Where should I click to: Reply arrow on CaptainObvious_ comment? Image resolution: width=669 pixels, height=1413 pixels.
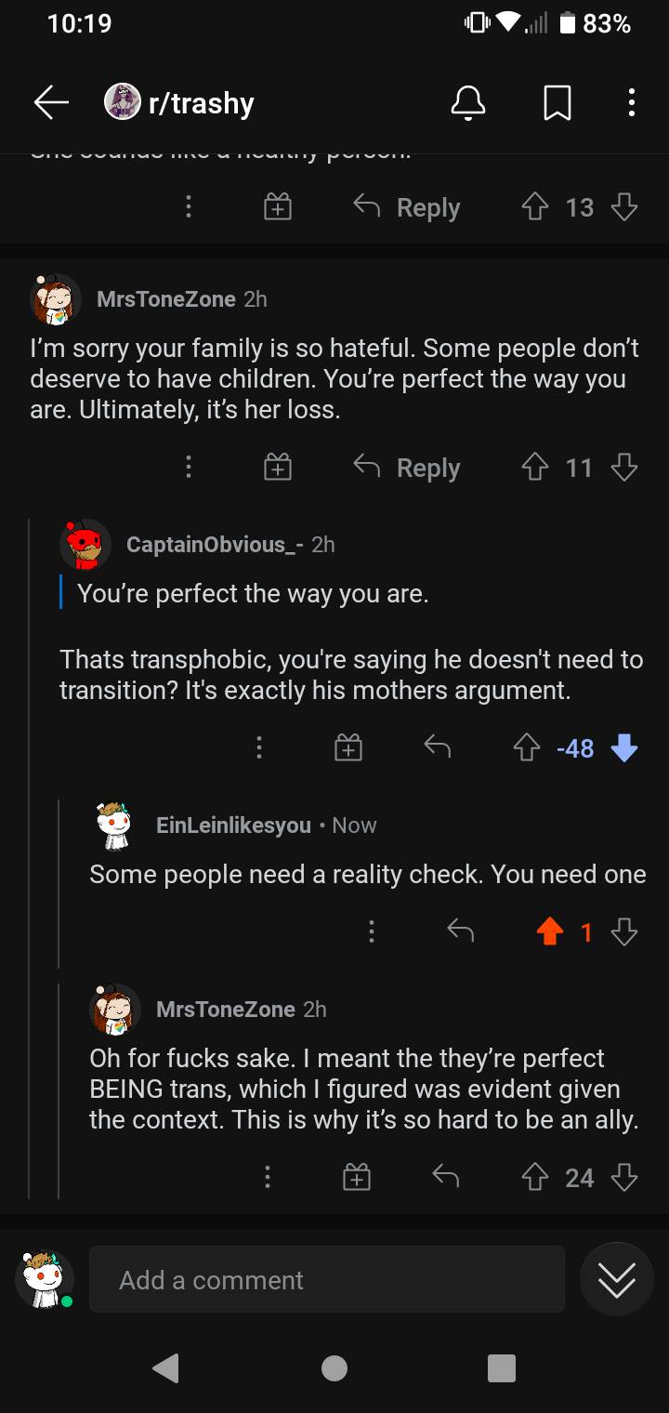pyautogui.click(x=437, y=746)
